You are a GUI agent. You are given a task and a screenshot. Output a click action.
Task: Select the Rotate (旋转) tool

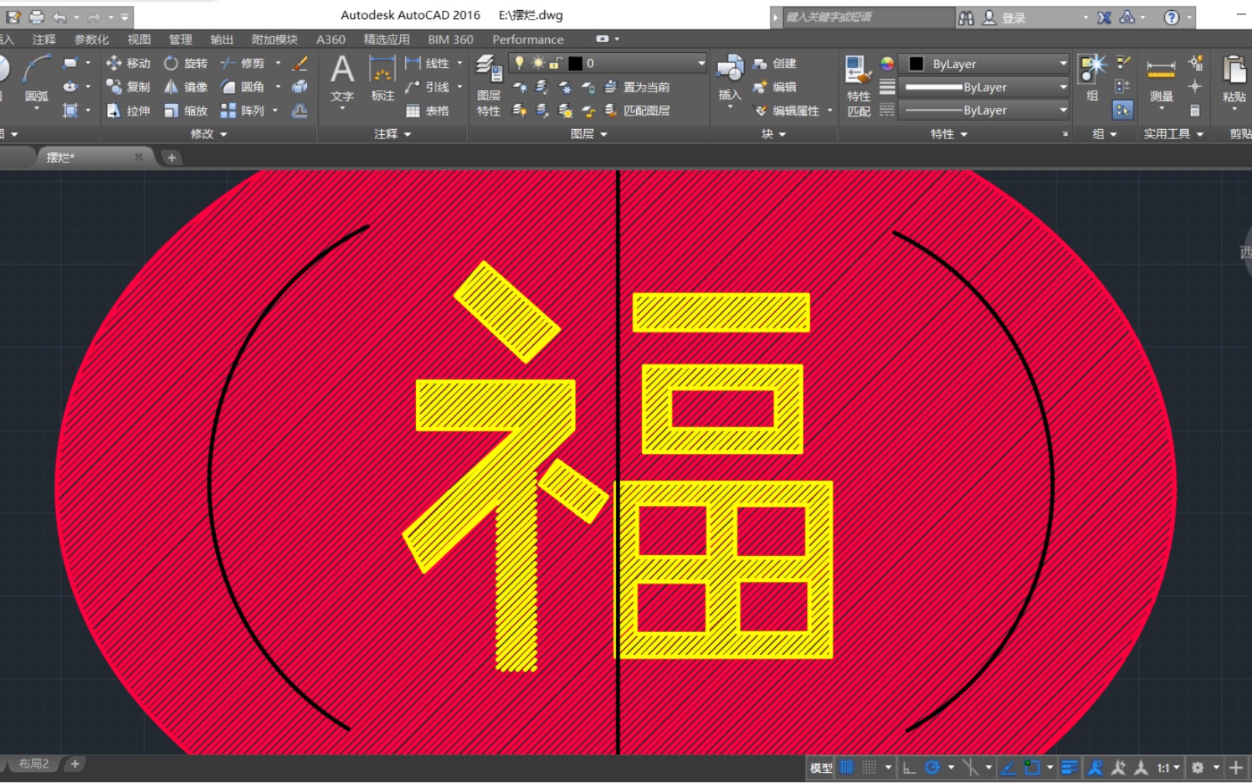click(x=185, y=64)
